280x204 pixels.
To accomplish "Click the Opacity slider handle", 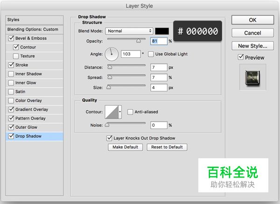I will pyautogui.click(x=139, y=41).
